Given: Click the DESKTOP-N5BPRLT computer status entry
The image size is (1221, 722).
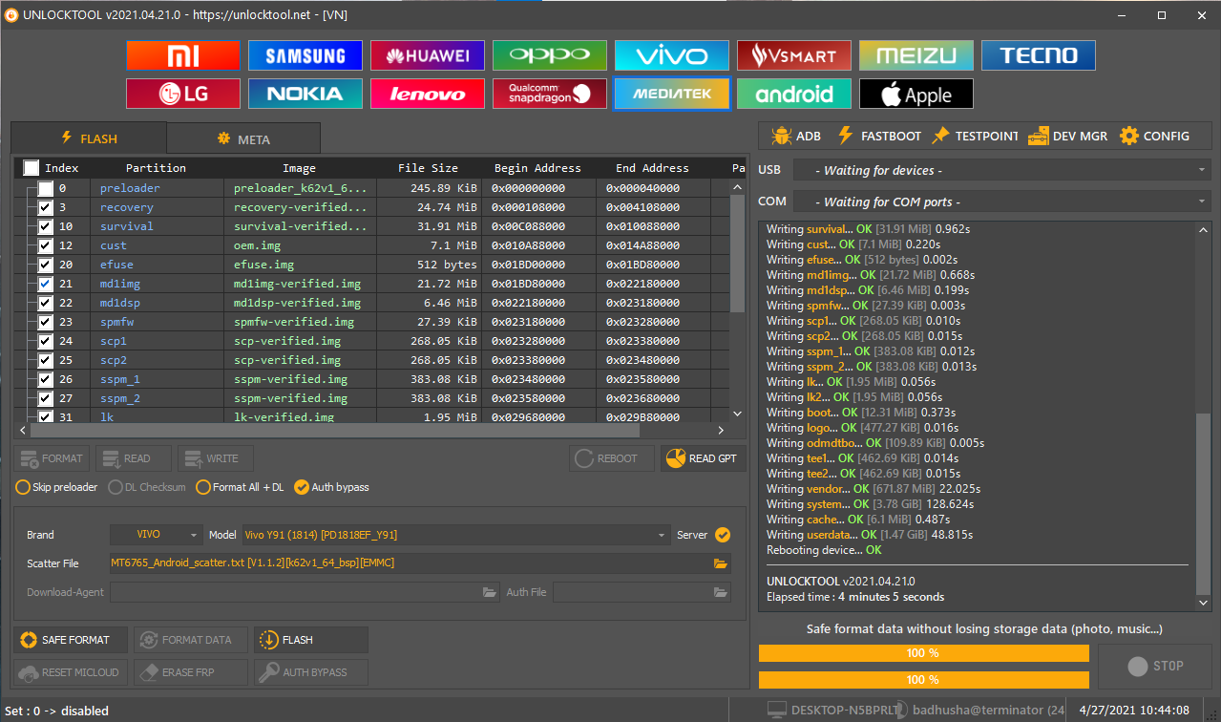Looking at the screenshot, I should [x=832, y=710].
